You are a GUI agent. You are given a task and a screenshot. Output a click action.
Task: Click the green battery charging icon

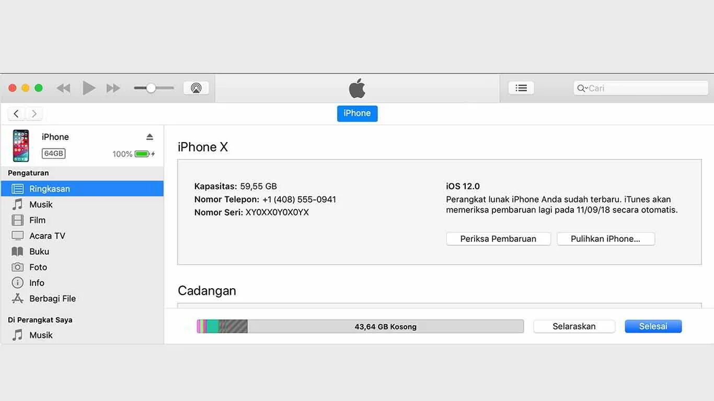144,154
